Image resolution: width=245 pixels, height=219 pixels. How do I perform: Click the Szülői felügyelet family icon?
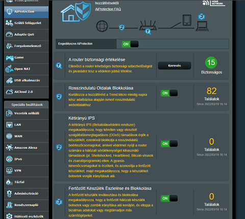tap(9, 23)
